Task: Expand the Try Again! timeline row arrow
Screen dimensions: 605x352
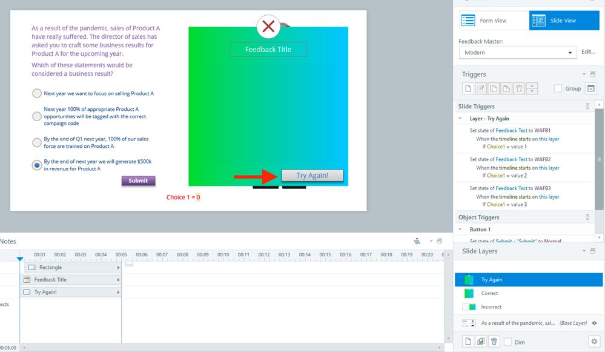Action: 118,292
